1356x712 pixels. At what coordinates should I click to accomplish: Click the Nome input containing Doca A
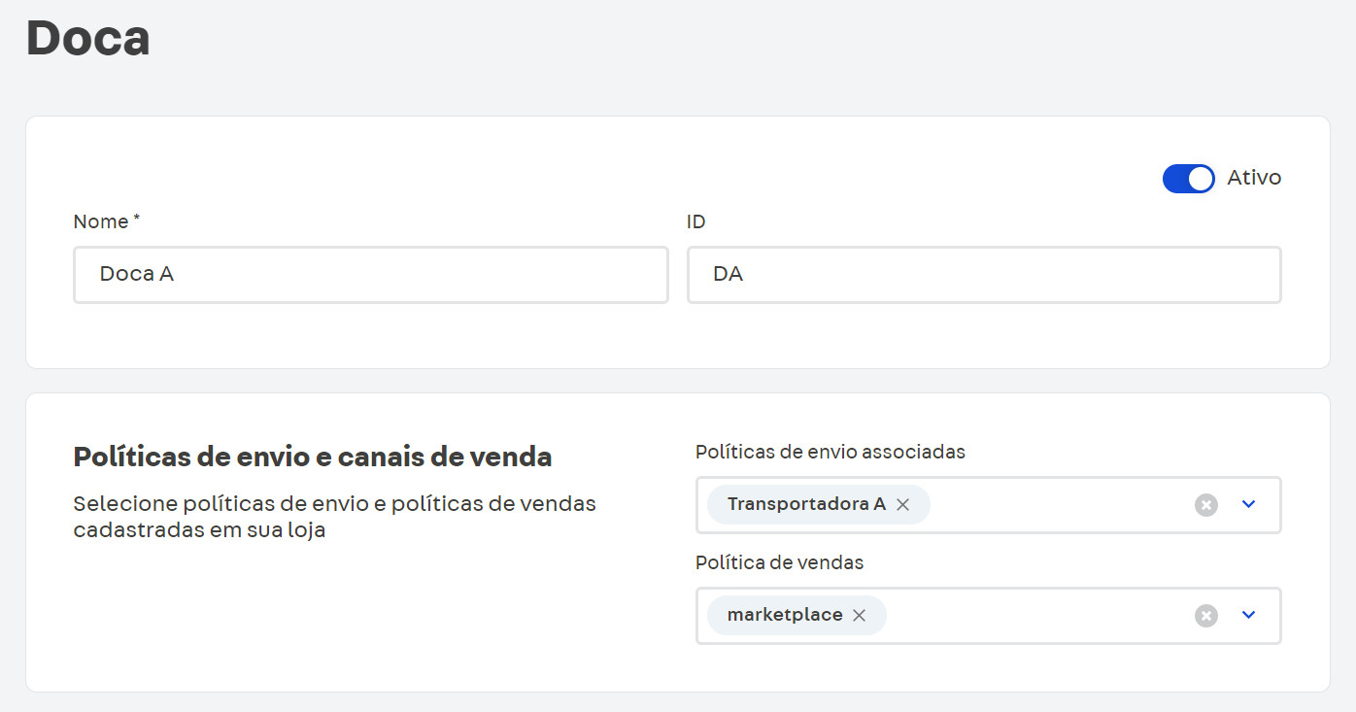point(371,275)
